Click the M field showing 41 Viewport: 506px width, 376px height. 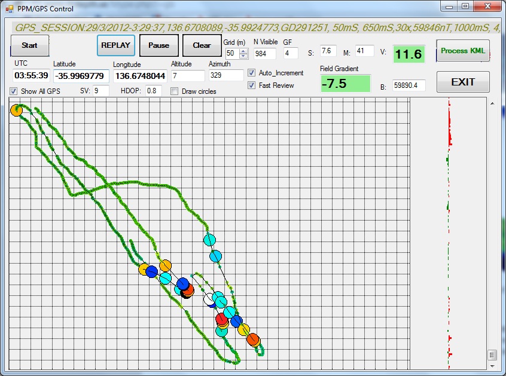[x=365, y=51]
